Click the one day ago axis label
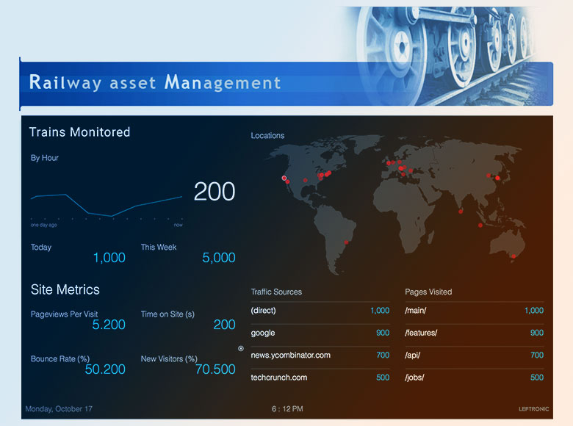The image size is (573, 426). click(44, 225)
